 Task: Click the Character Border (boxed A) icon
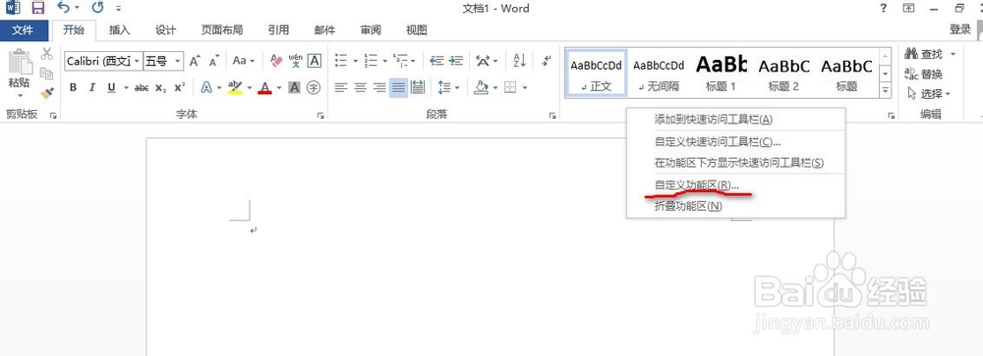[315, 61]
